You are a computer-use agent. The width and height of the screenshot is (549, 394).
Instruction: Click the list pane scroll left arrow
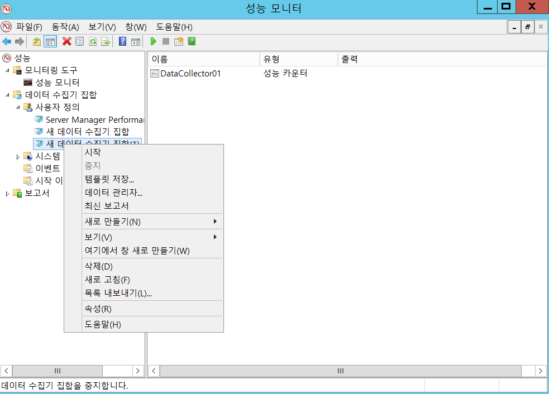tap(154, 371)
